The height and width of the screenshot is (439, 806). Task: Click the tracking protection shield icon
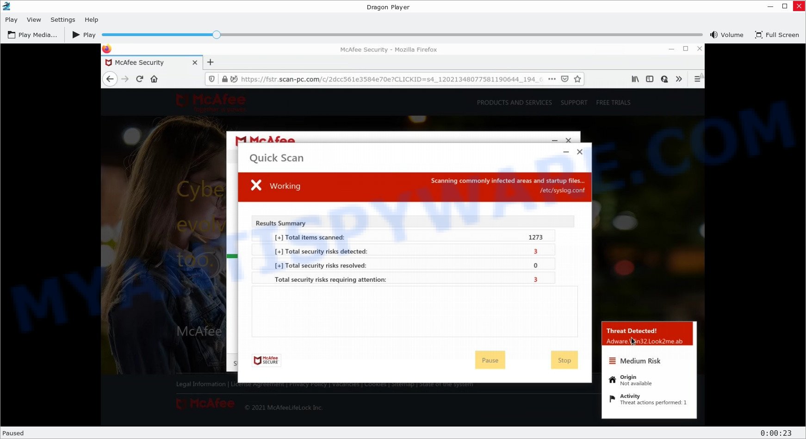click(x=212, y=79)
